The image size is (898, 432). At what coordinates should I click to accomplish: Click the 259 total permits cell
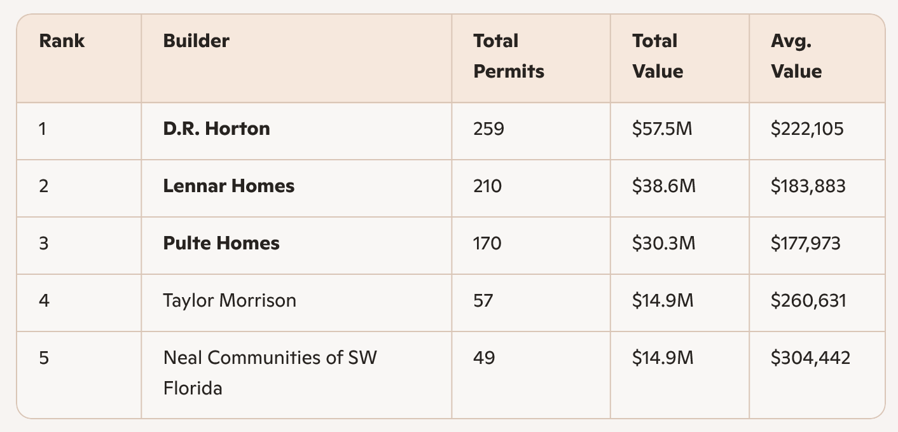(x=488, y=129)
